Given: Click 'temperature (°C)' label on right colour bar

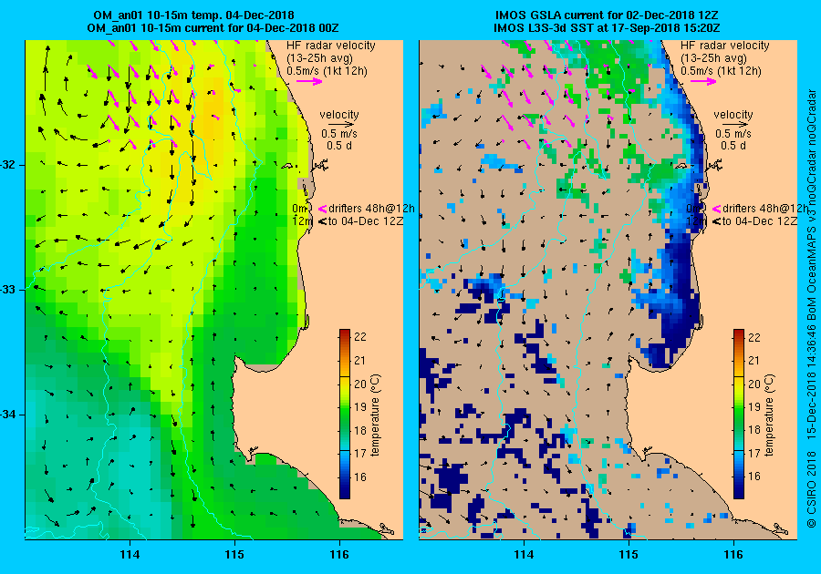Looking at the screenshot, I should point(769,415).
